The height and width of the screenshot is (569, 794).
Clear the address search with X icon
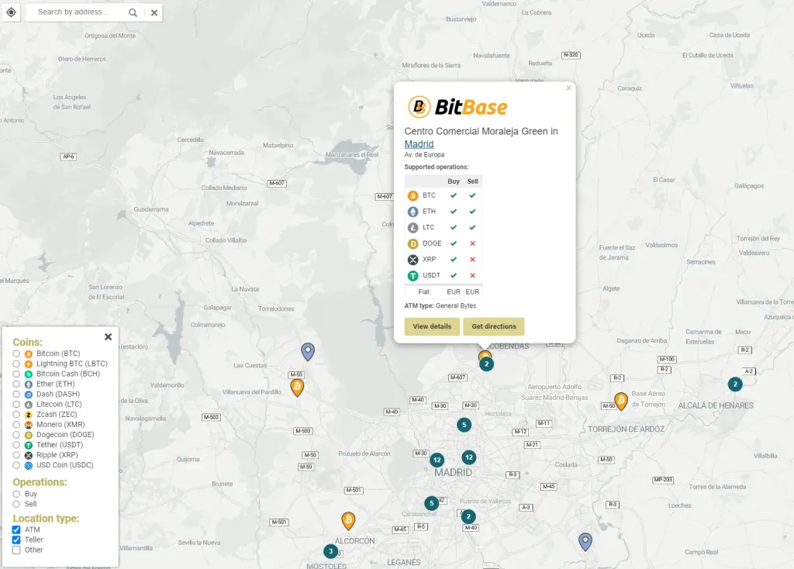pyautogui.click(x=154, y=12)
